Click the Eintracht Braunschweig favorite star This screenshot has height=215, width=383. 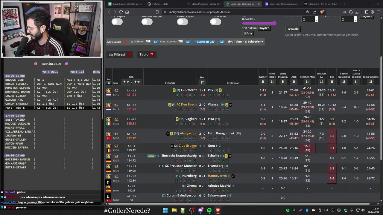[x=109, y=156]
